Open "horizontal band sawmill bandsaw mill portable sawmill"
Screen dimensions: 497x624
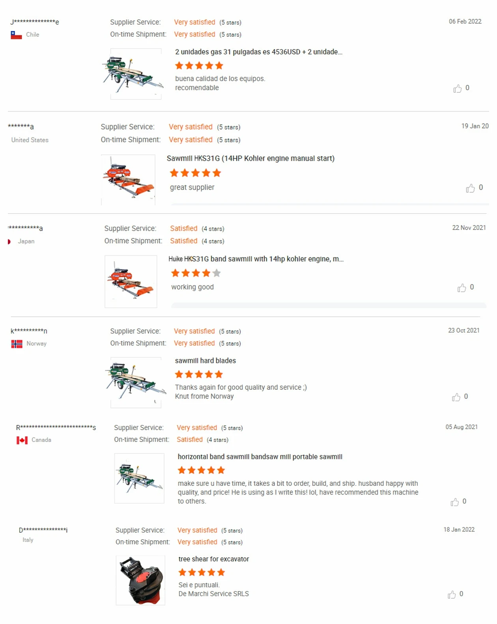[260, 457]
